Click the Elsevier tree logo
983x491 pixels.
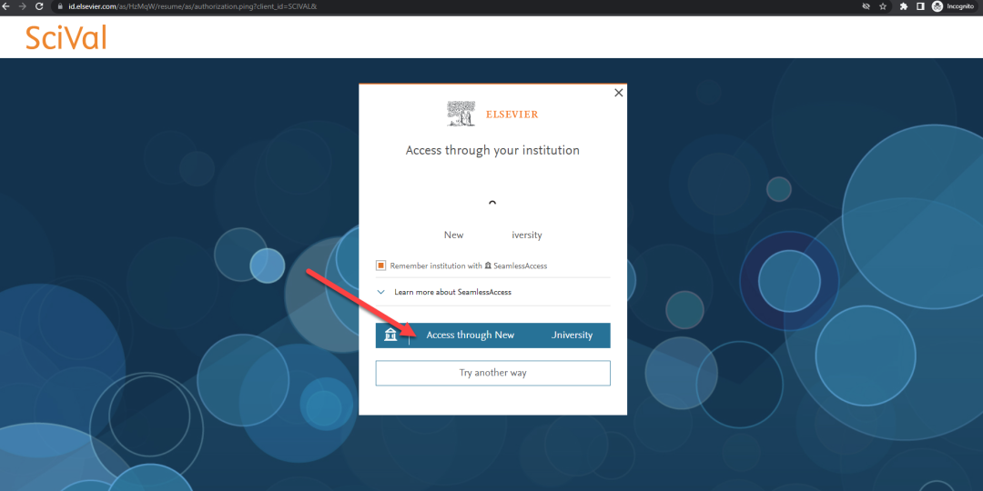[461, 114]
